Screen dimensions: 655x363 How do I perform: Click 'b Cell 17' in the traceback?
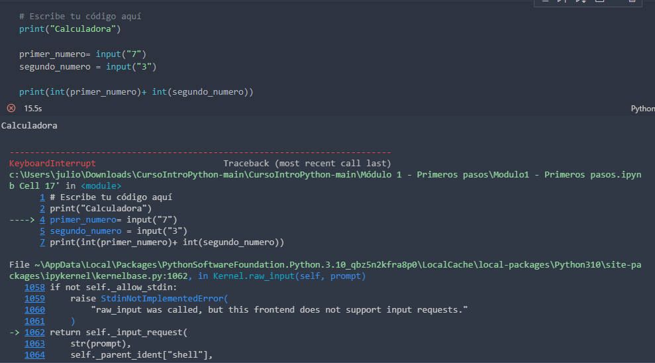click(34, 186)
